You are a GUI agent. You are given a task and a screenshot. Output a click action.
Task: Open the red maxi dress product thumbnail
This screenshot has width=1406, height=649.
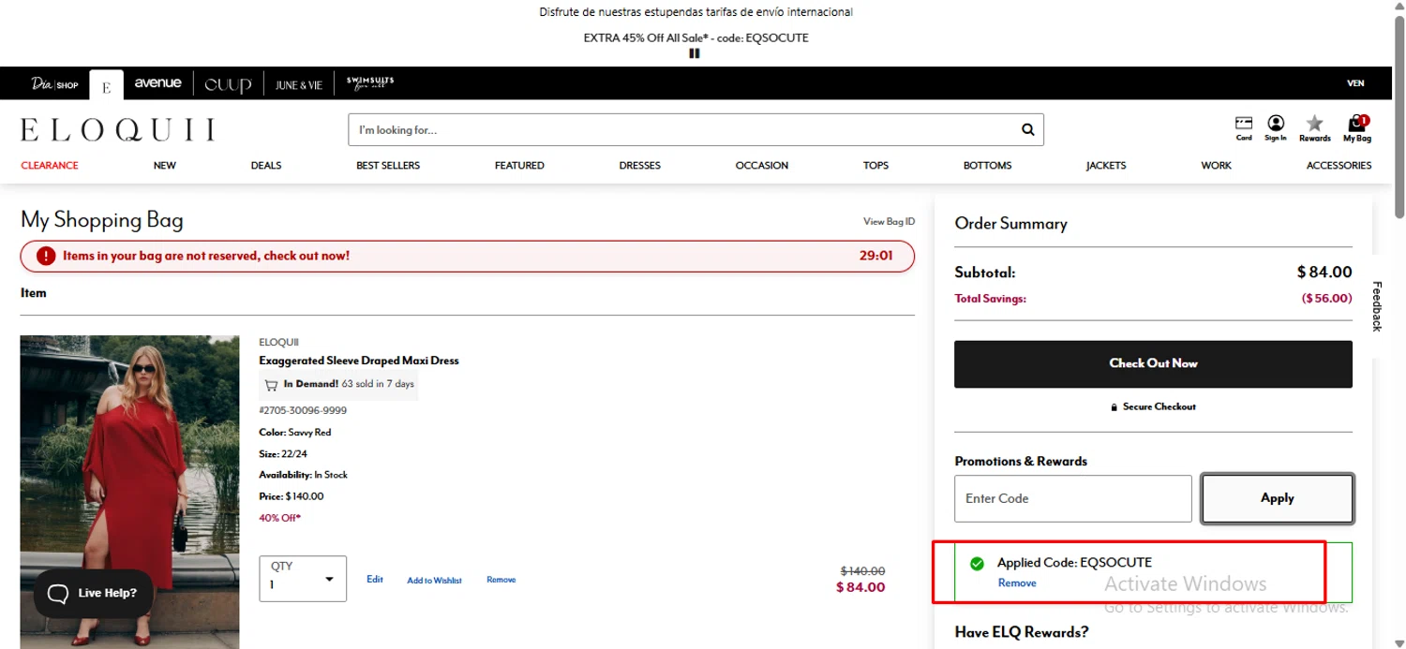[x=129, y=492]
